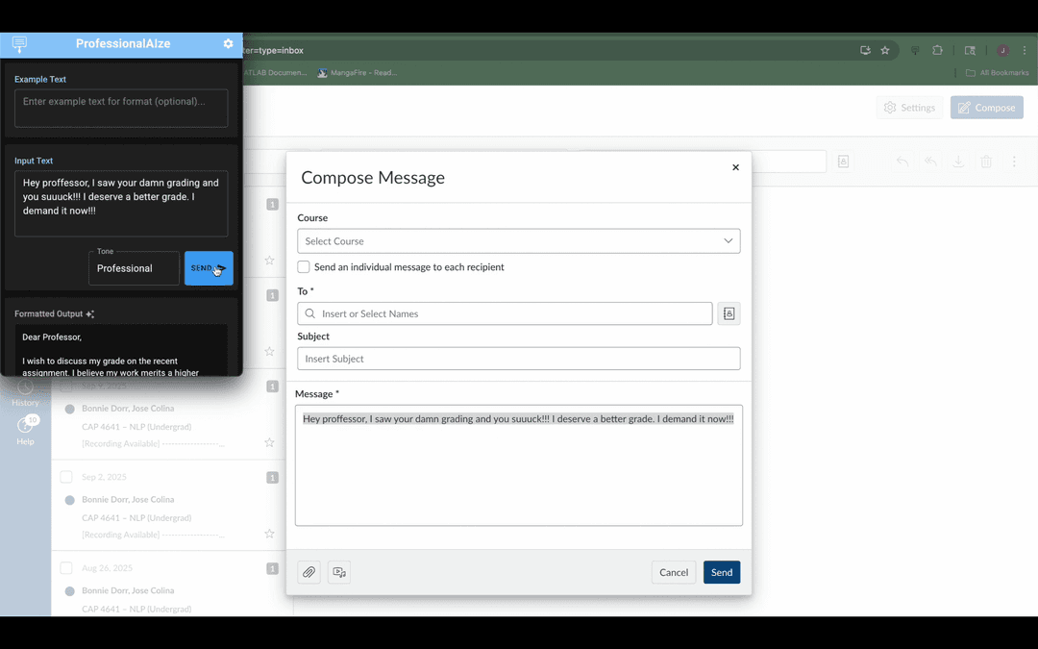Open the MangaFire bookmark
This screenshot has width=1038, height=649.
tap(357, 73)
